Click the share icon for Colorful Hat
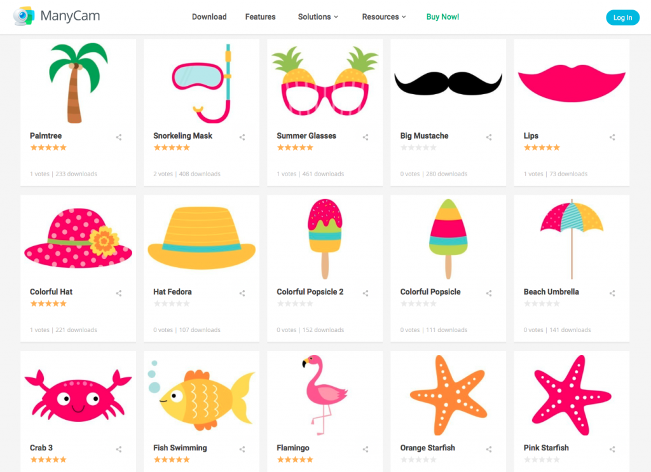Viewport: 651px width, 472px height. tap(118, 293)
